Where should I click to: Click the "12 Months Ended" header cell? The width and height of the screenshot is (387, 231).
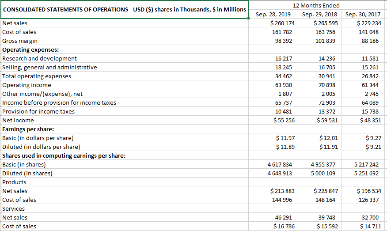point(316,5)
